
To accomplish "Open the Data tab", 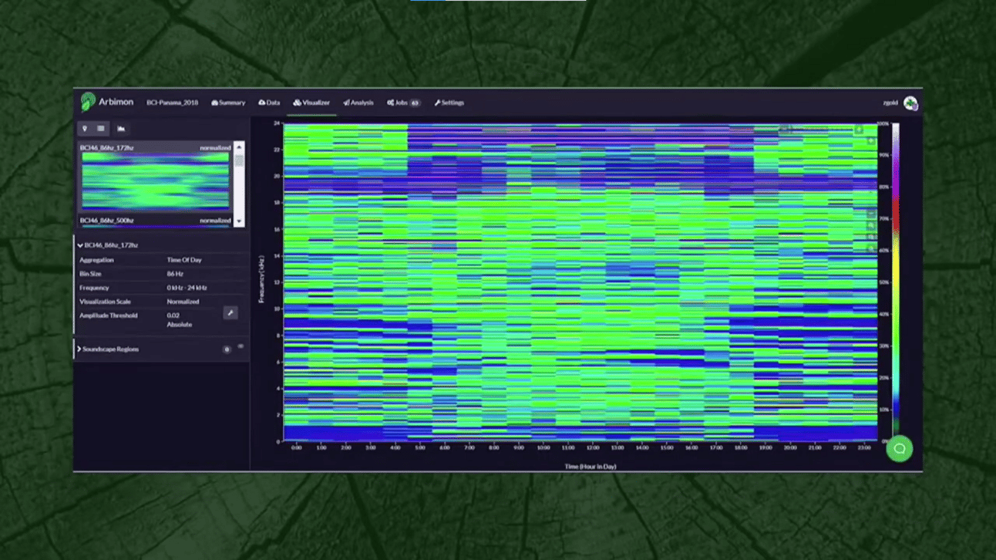I will (x=269, y=103).
